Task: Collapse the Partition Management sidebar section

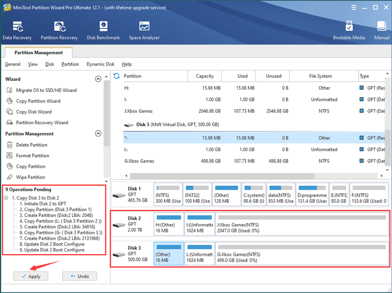Action: (x=98, y=134)
